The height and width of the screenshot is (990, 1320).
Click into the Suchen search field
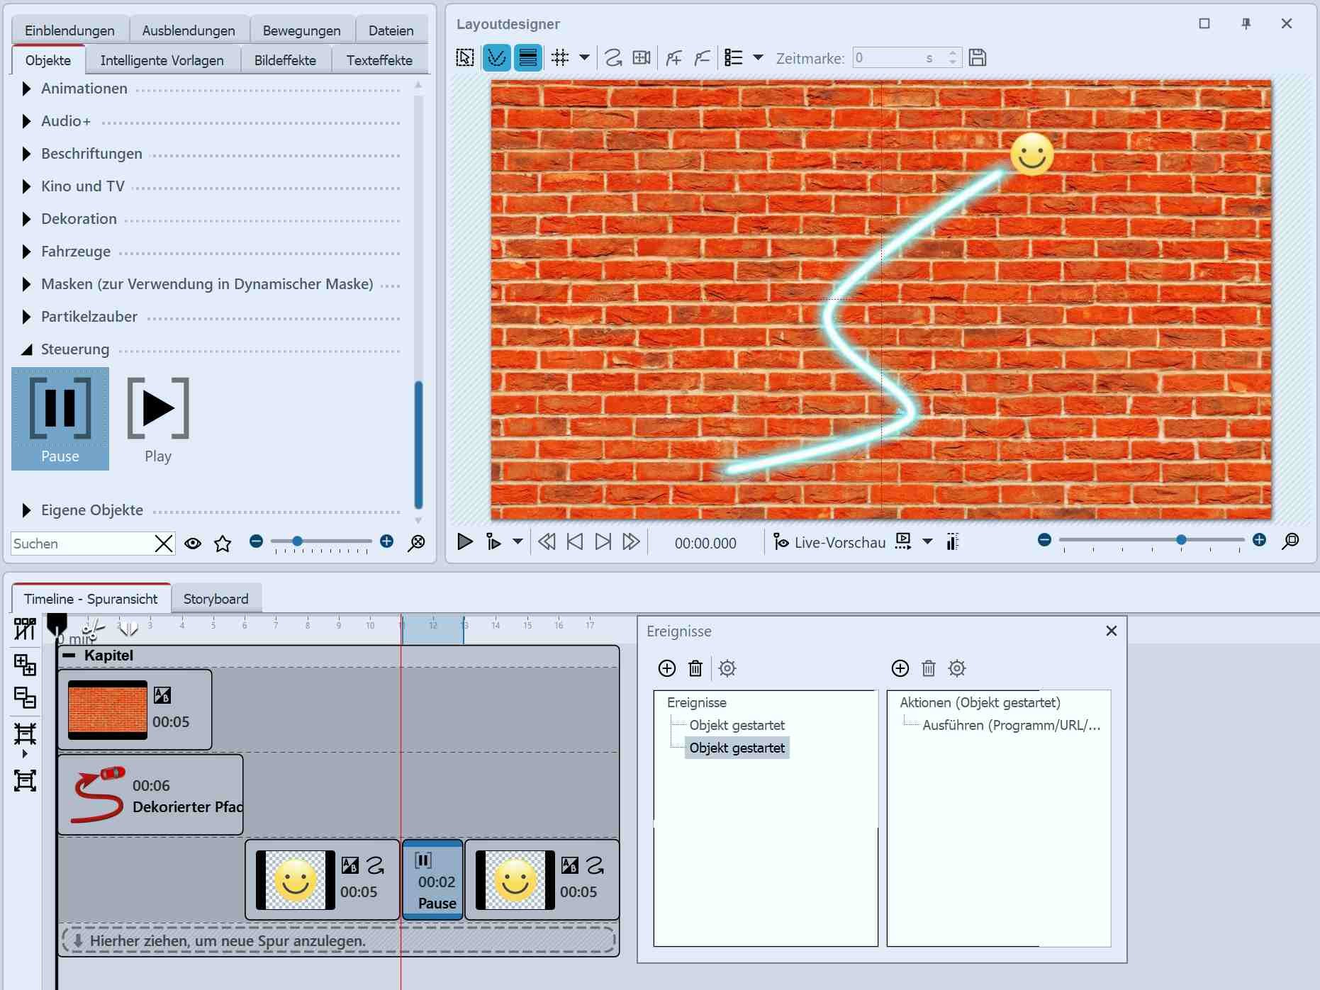(x=82, y=544)
